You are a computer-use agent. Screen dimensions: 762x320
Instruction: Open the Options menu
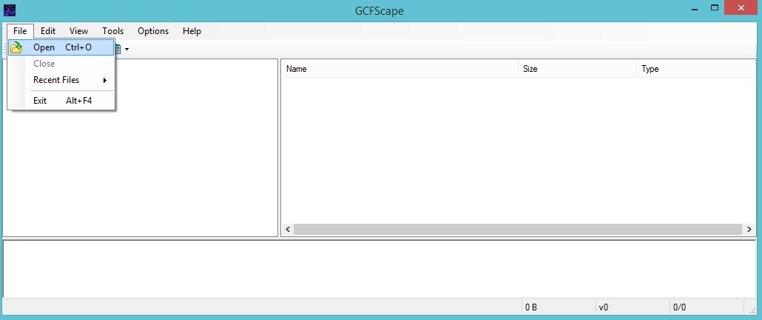[153, 31]
